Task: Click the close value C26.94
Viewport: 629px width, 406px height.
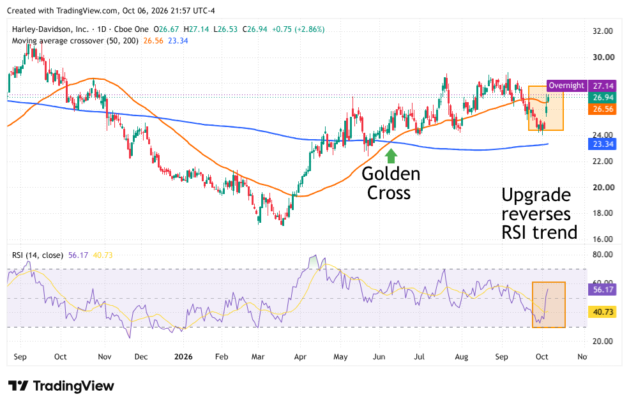Action: coord(255,29)
